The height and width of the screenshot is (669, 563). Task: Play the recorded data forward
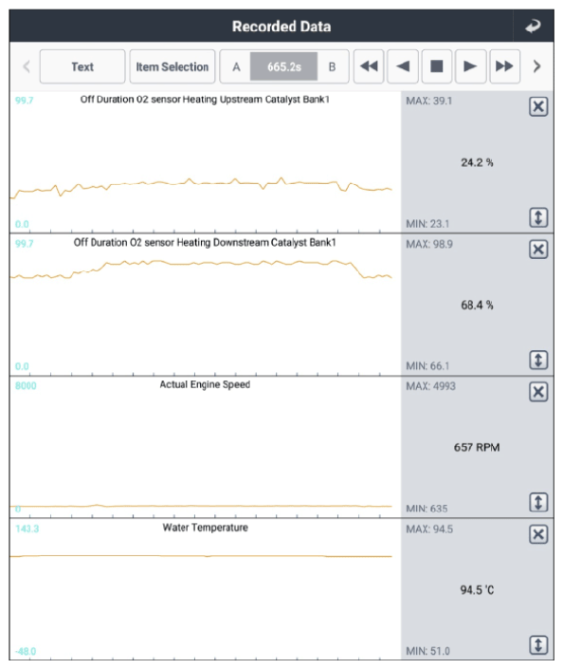tap(470, 66)
